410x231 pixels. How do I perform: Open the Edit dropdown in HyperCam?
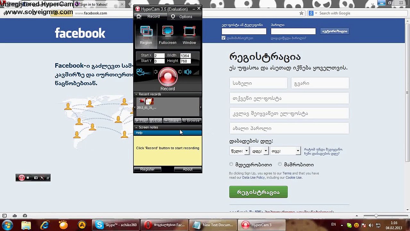156,121
